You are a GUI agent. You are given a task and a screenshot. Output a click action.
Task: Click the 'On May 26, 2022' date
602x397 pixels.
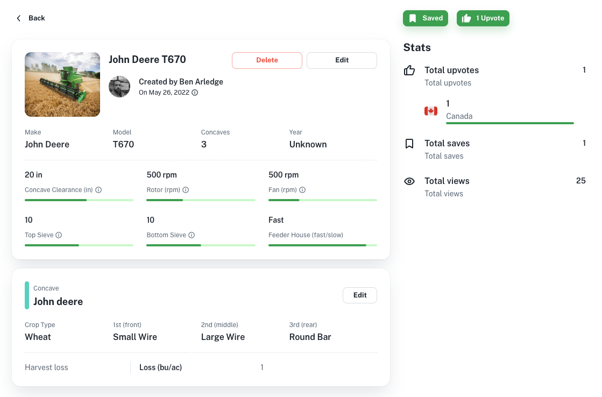[x=164, y=93]
